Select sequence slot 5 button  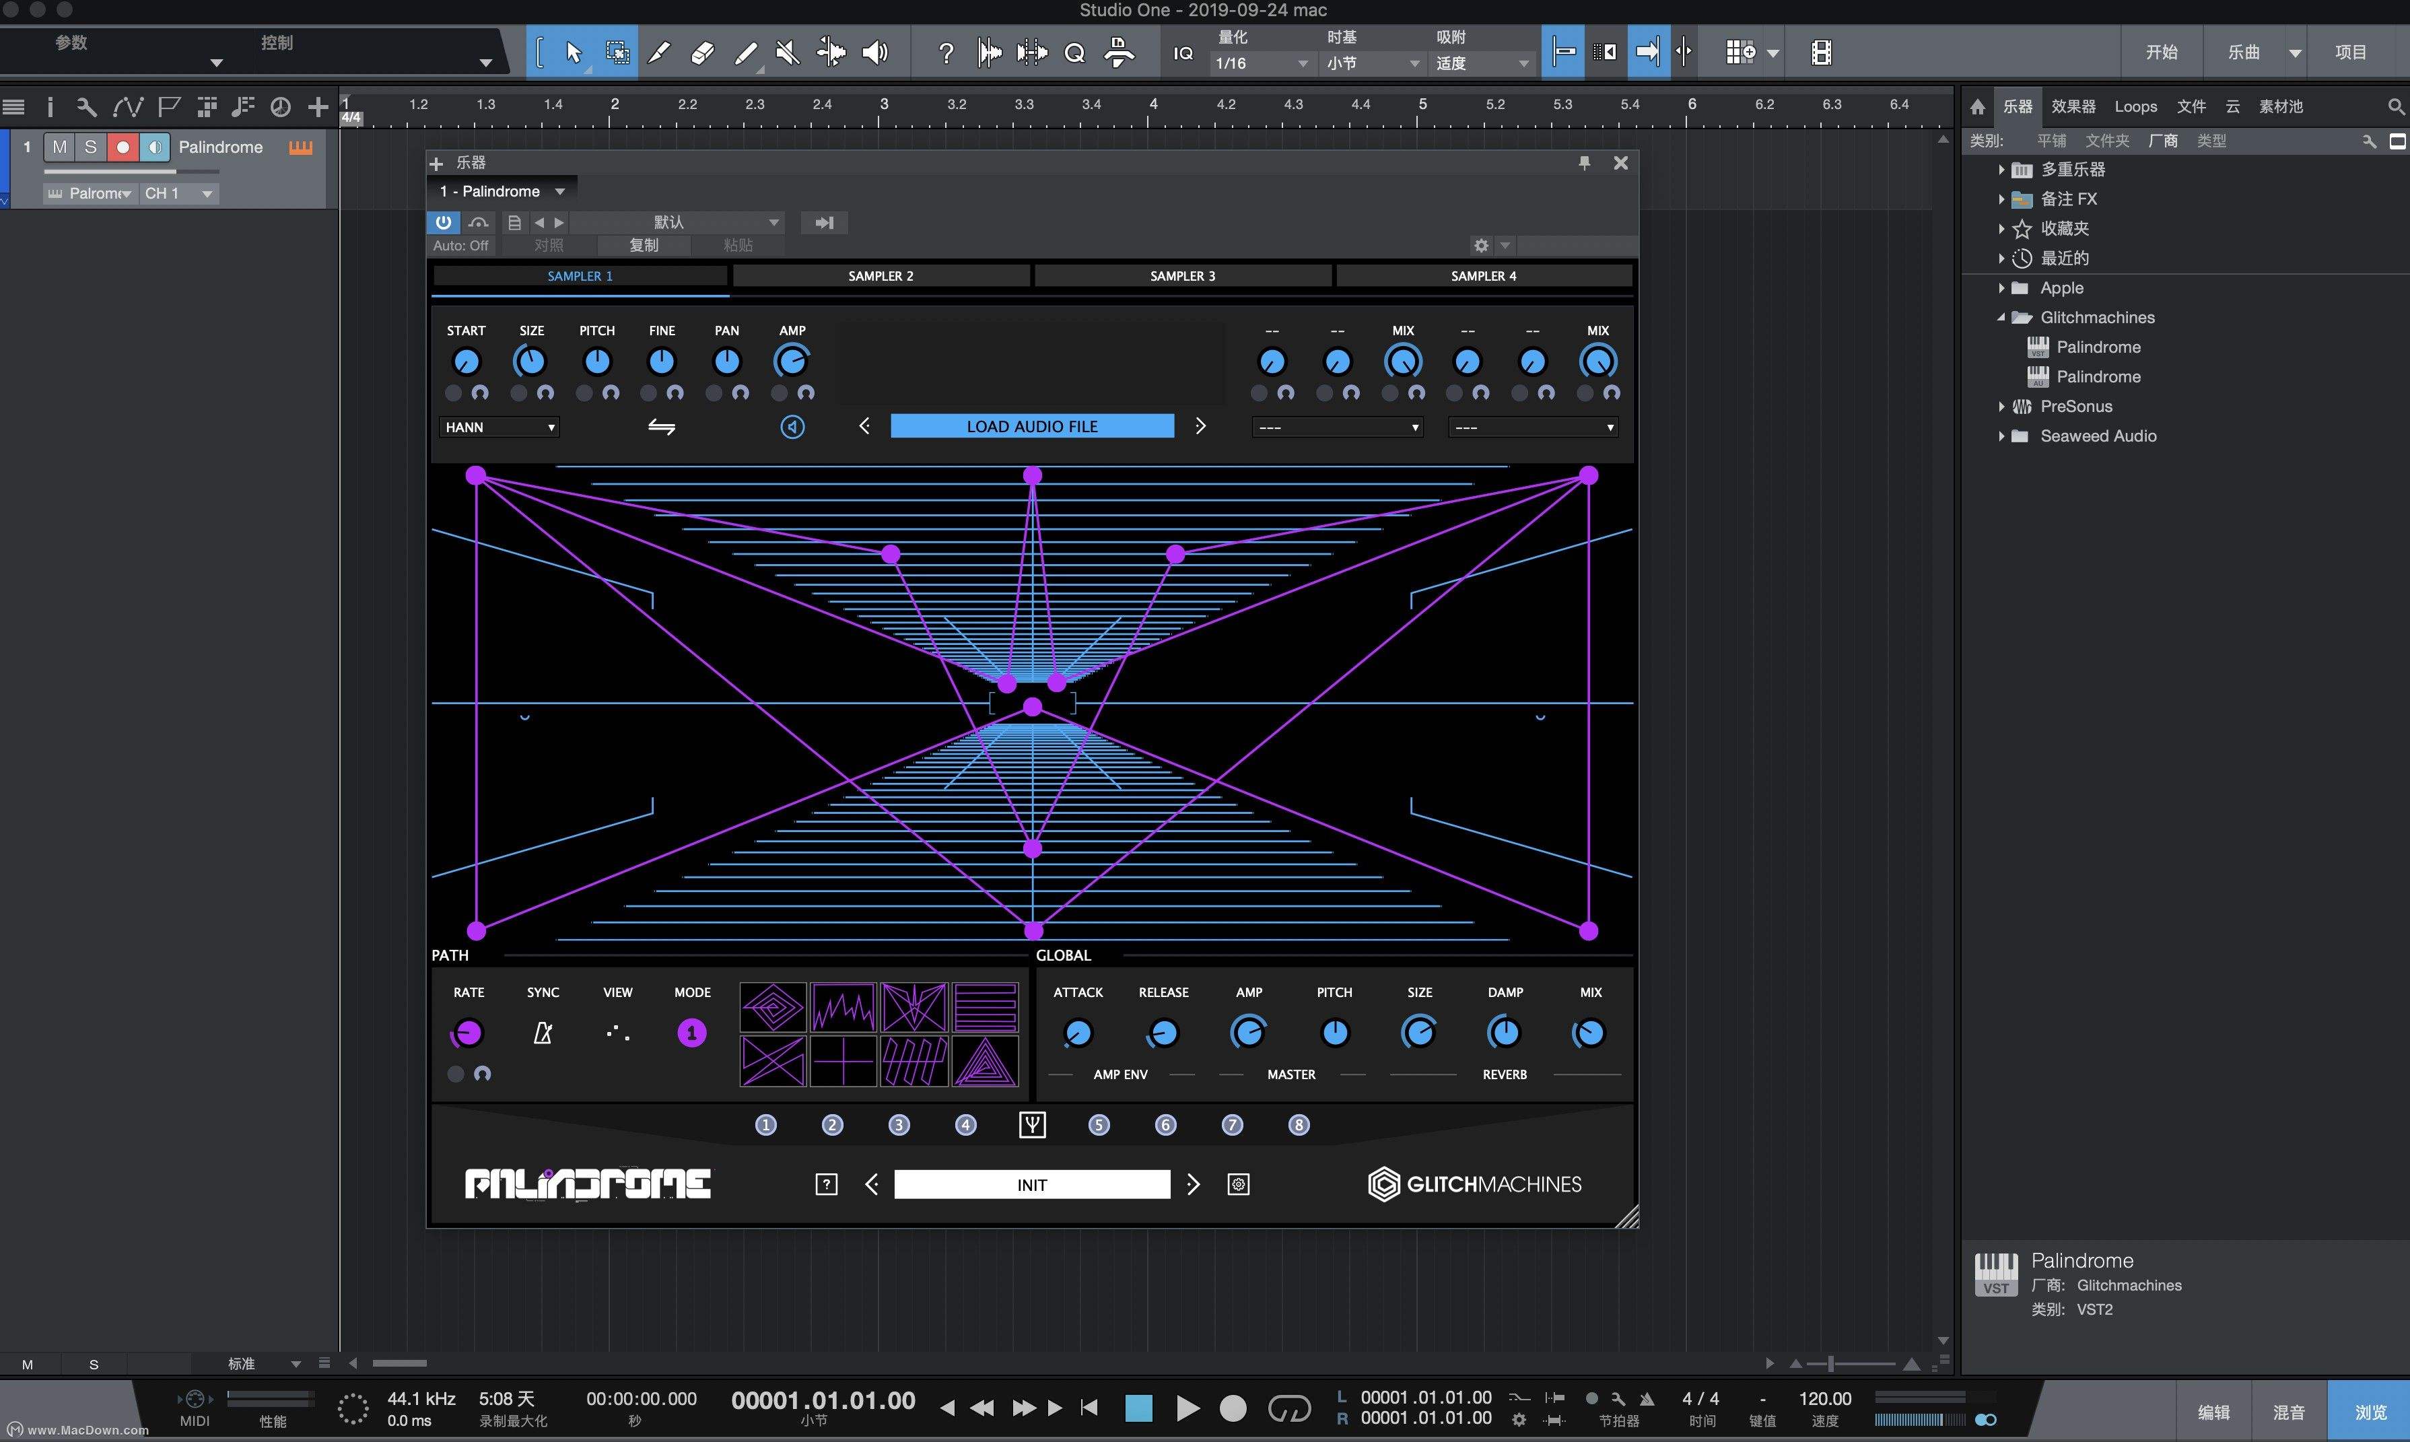1099,1125
